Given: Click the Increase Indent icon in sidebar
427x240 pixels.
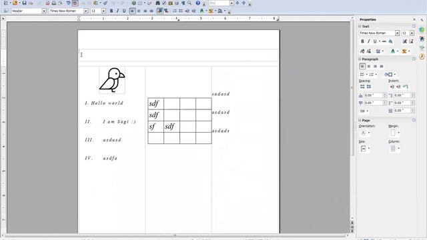Looking at the screenshot, I should point(392,87).
